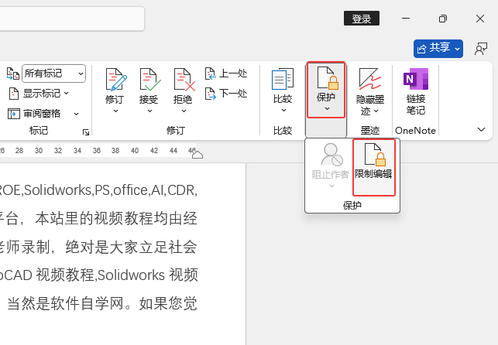Screen dimensions: 498x345
Task: Click the Track Changes (修订) icon
Action: (x=115, y=79)
